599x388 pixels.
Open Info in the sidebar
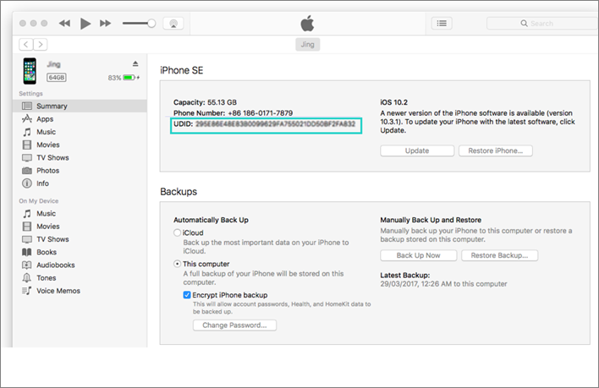click(80, 183)
